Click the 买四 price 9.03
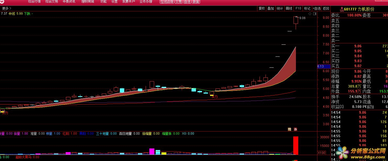388x161 pixels. [358, 61]
